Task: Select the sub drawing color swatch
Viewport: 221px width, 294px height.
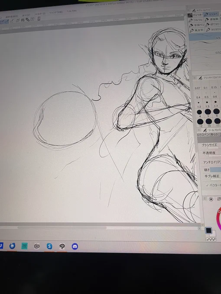Action: click(x=214, y=234)
